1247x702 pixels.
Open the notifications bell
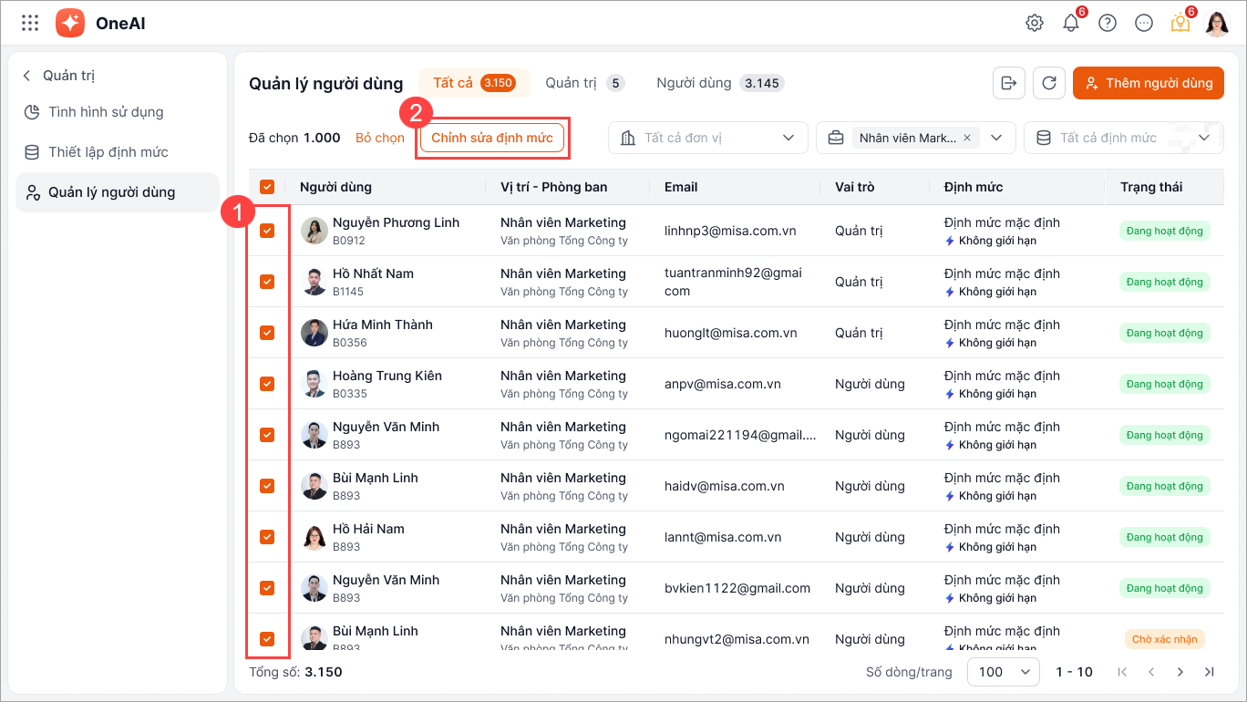[x=1071, y=23]
